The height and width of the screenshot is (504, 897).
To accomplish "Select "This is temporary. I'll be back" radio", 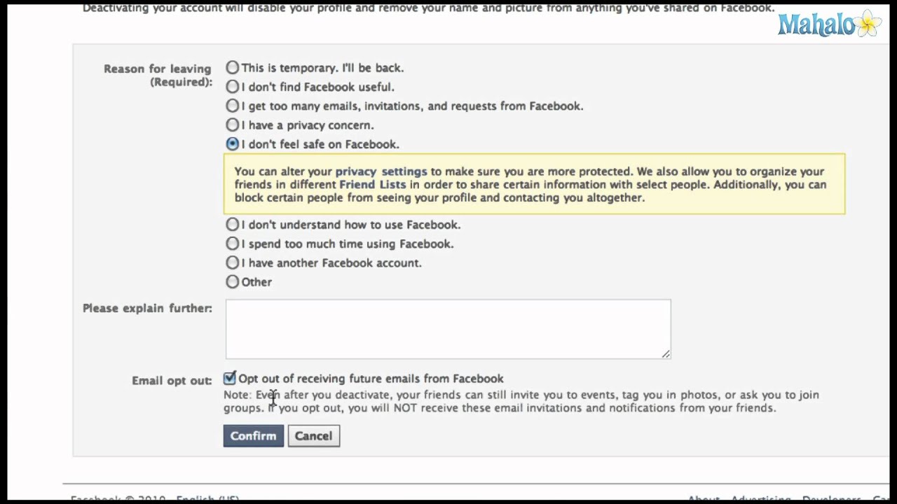I will (x=233, y=68).
